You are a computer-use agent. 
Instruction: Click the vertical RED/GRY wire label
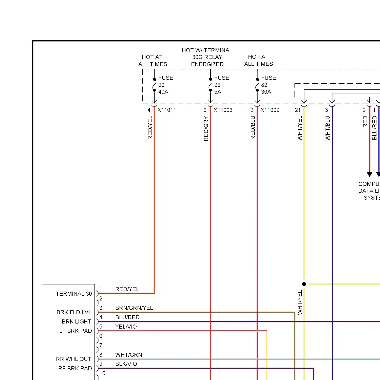click(x=206, y=128)
